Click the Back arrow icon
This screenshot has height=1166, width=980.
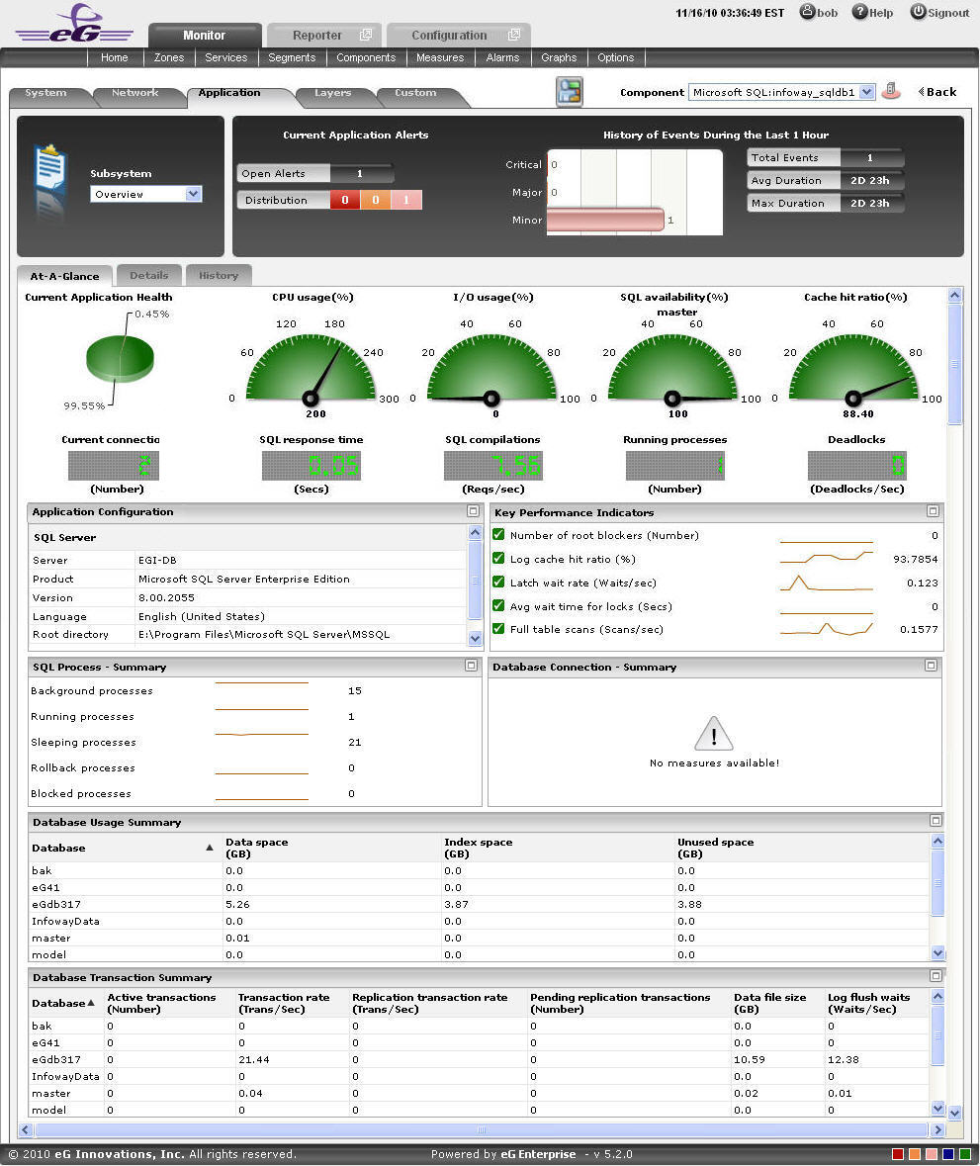click(922, 91)
